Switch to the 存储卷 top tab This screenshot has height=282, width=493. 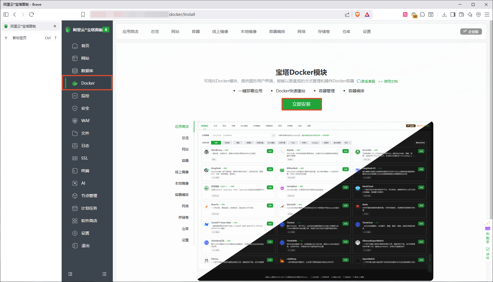point(324,32)
